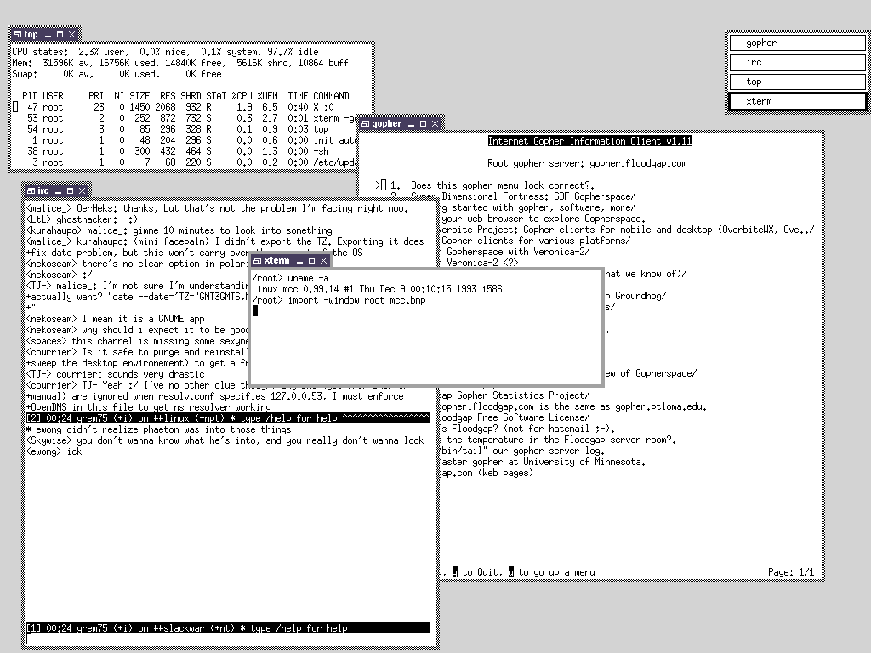The height and width of the screenshot is (653, 871).
Task: Click the irc input line at the bottom
Action: 226,639
